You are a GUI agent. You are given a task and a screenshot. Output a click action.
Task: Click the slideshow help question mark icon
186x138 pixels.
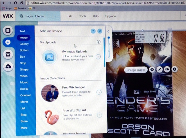[x=174, y=69]
